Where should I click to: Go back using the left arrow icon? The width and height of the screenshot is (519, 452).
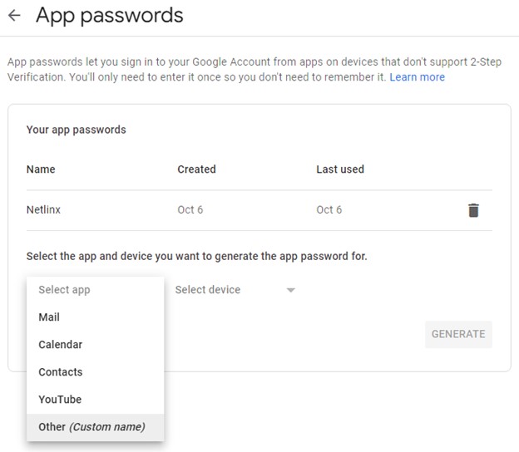click(14, 15)
